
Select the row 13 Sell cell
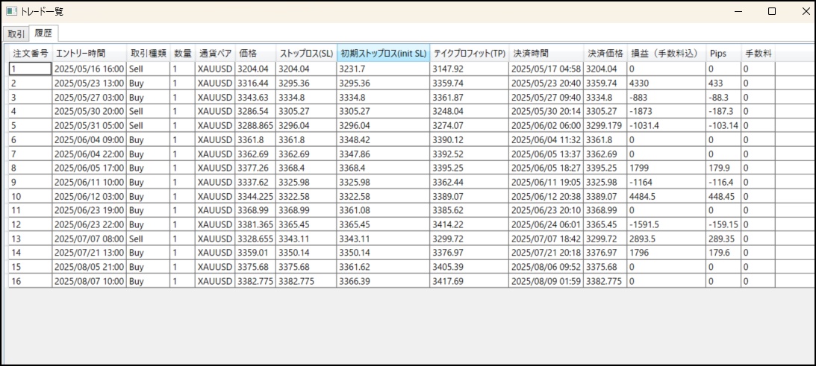pos(148,239)
